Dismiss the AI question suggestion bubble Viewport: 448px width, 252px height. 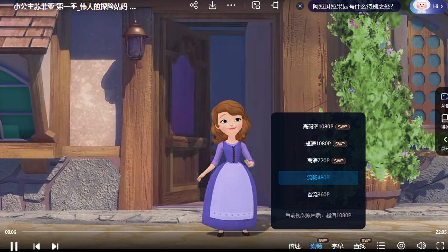pos(300,6)
